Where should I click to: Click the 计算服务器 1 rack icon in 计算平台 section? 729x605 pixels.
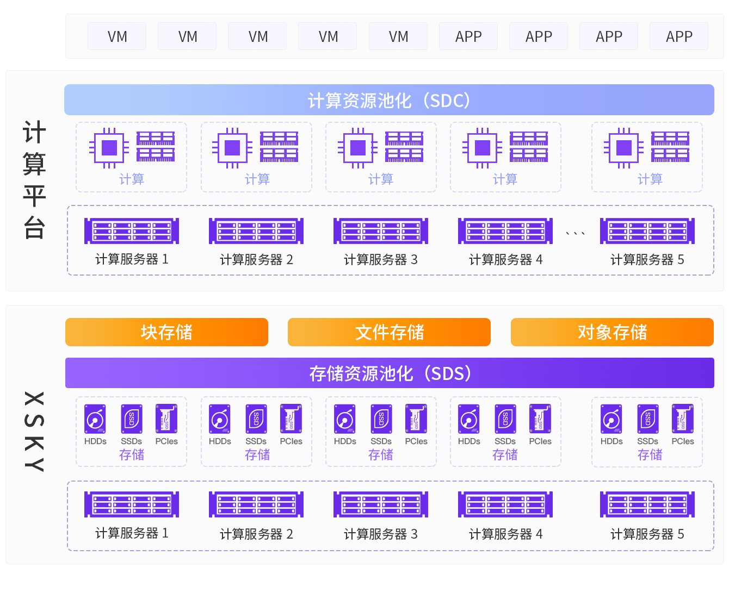[x=132, y=231]
